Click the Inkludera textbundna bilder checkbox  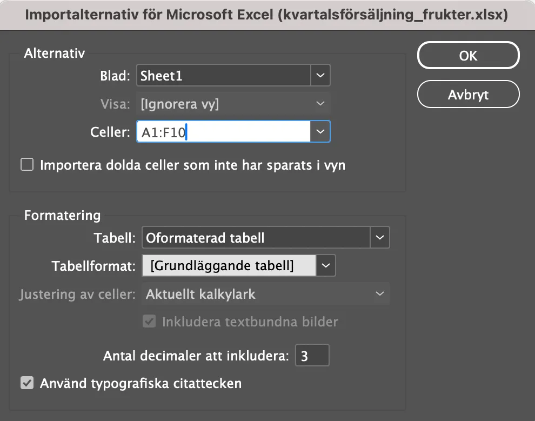coord(149,322)
